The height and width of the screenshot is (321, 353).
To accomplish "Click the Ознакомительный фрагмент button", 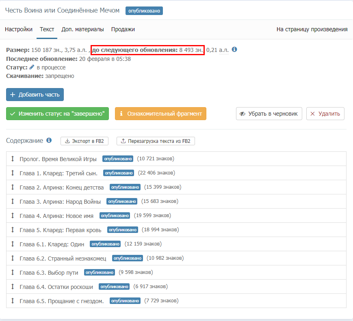I will (160, 114).
